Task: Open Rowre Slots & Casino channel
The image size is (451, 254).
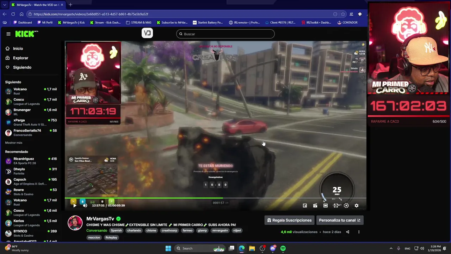Action: pyautogui.click(x=31, y=192)
